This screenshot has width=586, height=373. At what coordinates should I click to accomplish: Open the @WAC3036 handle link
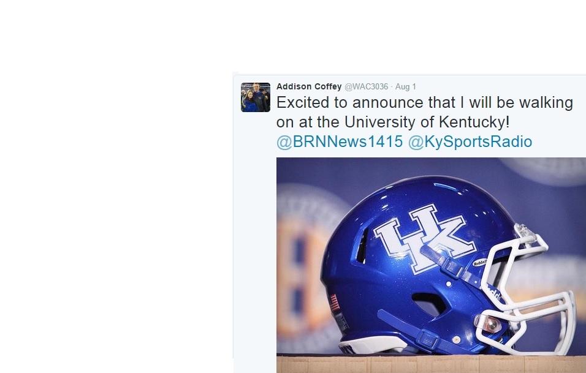[366, 86]
